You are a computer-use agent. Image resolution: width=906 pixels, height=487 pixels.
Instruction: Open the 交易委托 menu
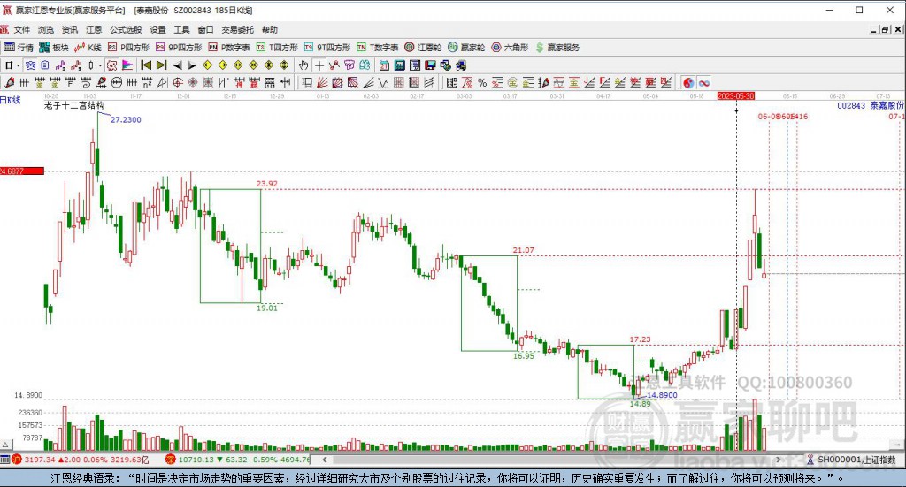coord(237,29)
